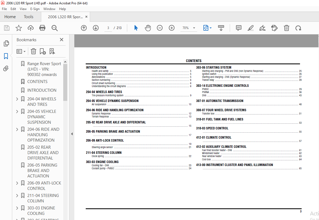Switch to the Tools tab
Viewport: 319px width, 220px height.
28,17
